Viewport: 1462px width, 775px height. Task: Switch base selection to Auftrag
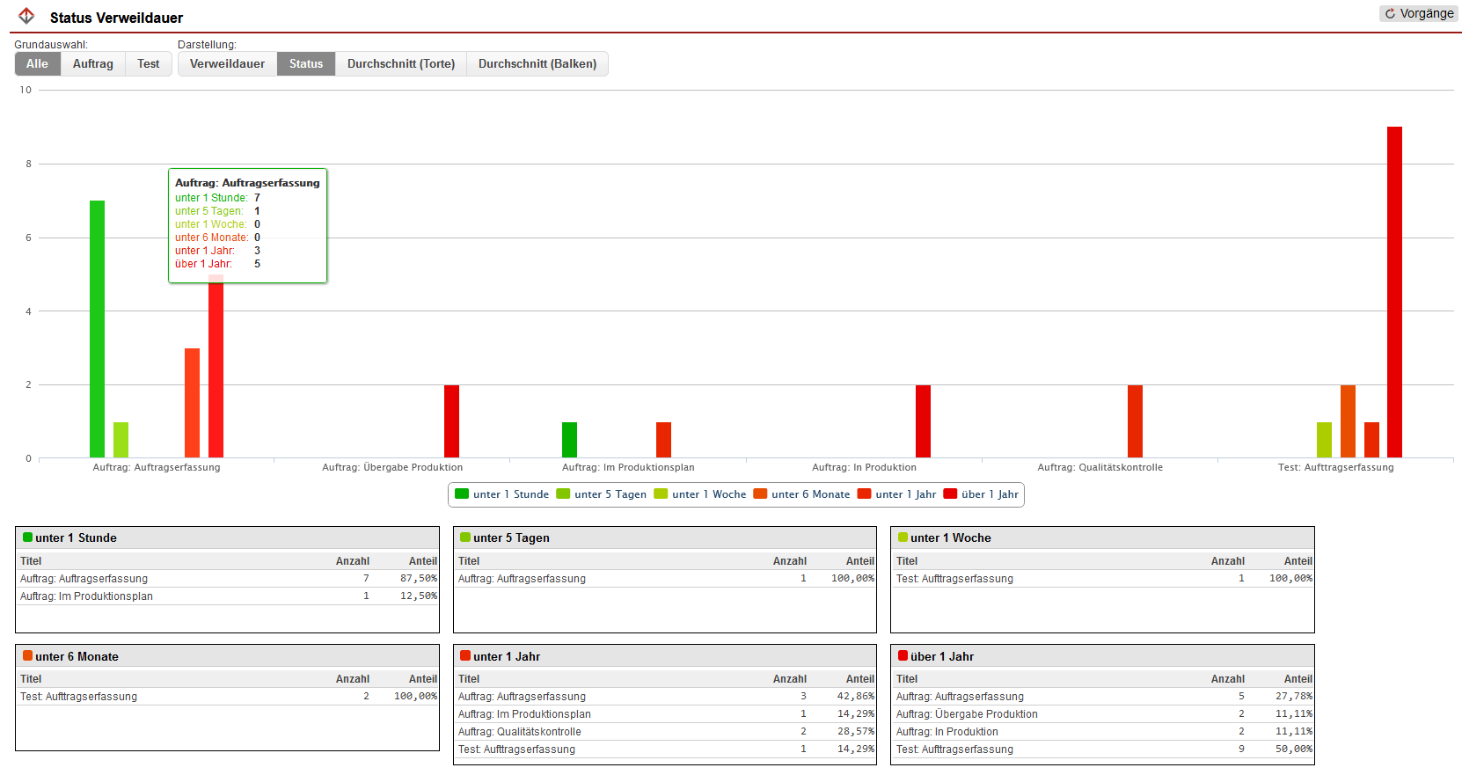point(92,63)
